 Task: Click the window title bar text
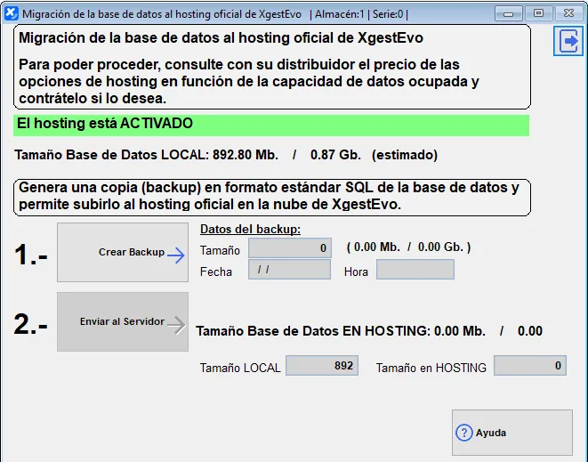[213, 14]
